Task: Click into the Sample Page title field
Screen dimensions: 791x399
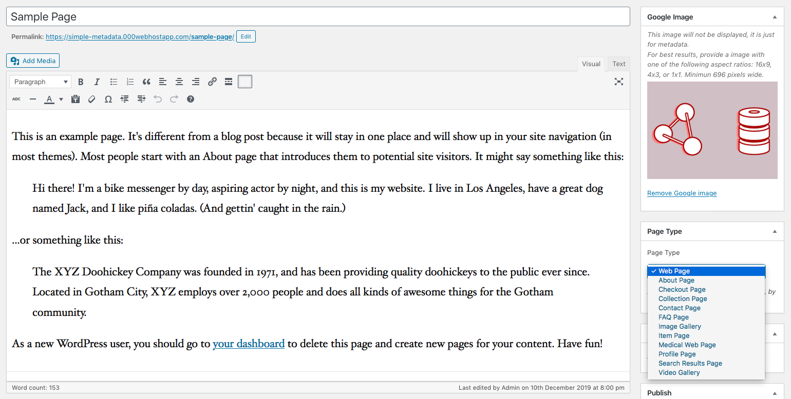Action: click(318, 16)
